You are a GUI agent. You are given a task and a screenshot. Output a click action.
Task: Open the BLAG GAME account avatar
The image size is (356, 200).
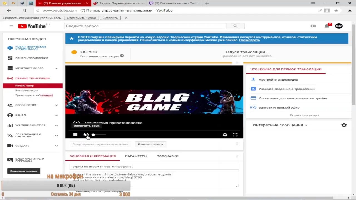339,26
